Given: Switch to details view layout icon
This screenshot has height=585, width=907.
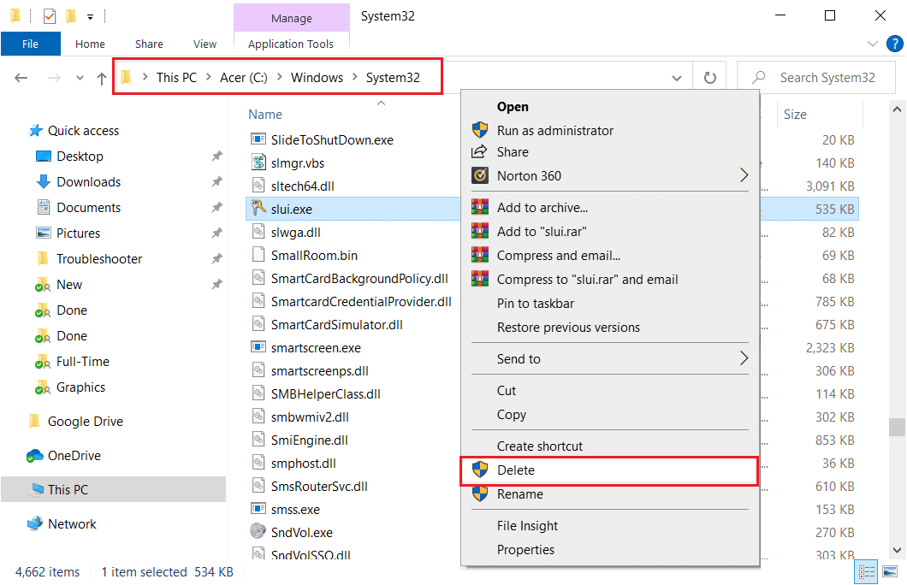Looking at the screenshot, I should (866, 571).
